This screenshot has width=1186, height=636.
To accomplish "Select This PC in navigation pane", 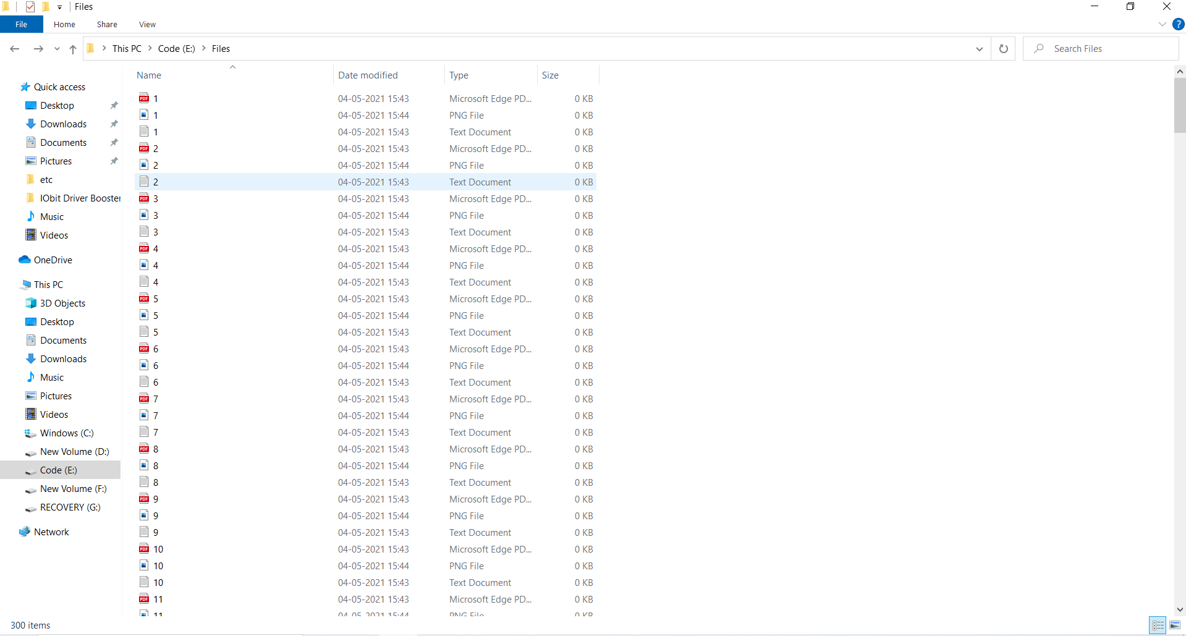I will (x=48, y=284).
